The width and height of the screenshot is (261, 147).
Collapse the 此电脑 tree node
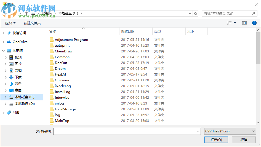4,51
